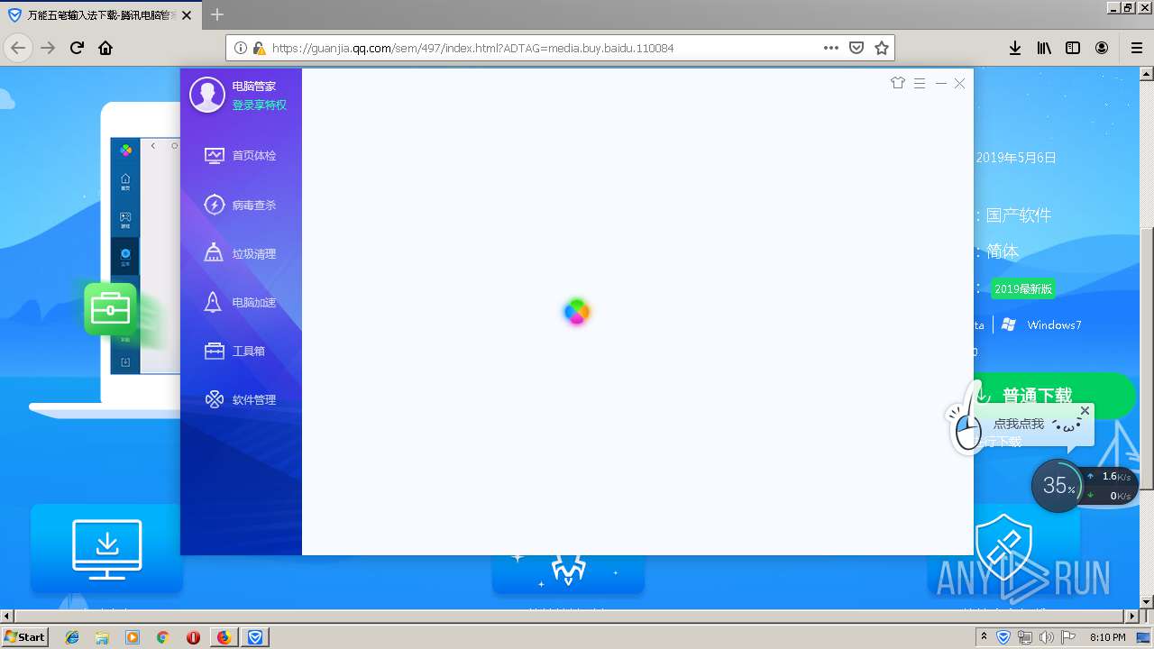Click the horizontal page scrollbar
The width and height of the screenshot is (1154, 649).
click(x=570, y=617)
